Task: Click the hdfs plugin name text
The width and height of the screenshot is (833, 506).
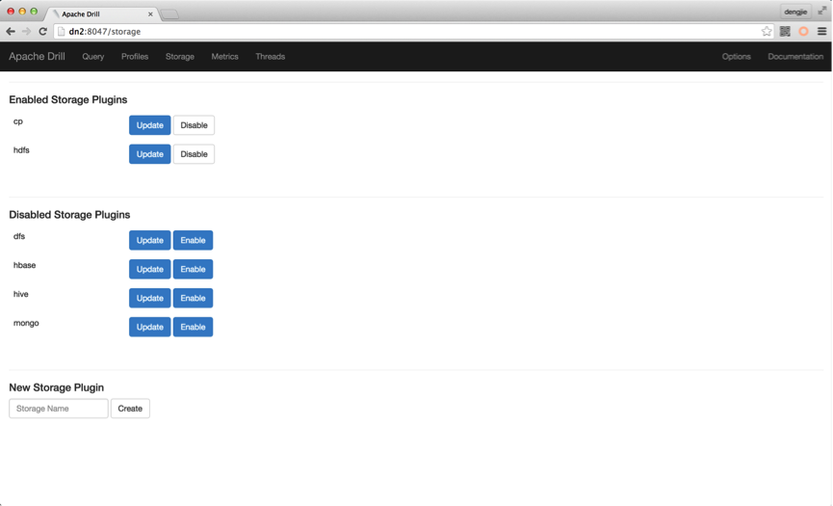Action: pos(21,150)
